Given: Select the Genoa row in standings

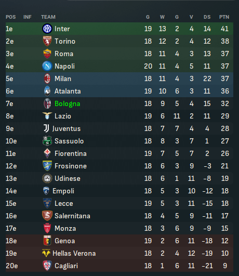Looking at the screenshot, I should tap(119, 241).
